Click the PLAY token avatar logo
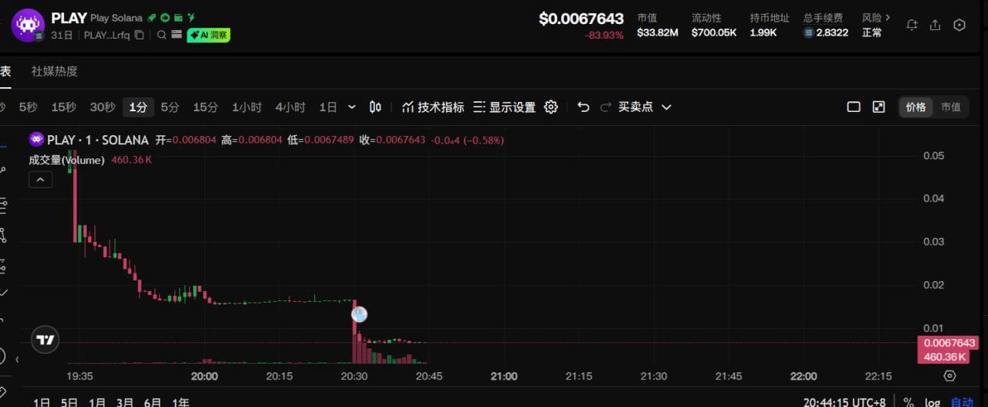This screenshot has height=407, width=988. pos(28,25)
